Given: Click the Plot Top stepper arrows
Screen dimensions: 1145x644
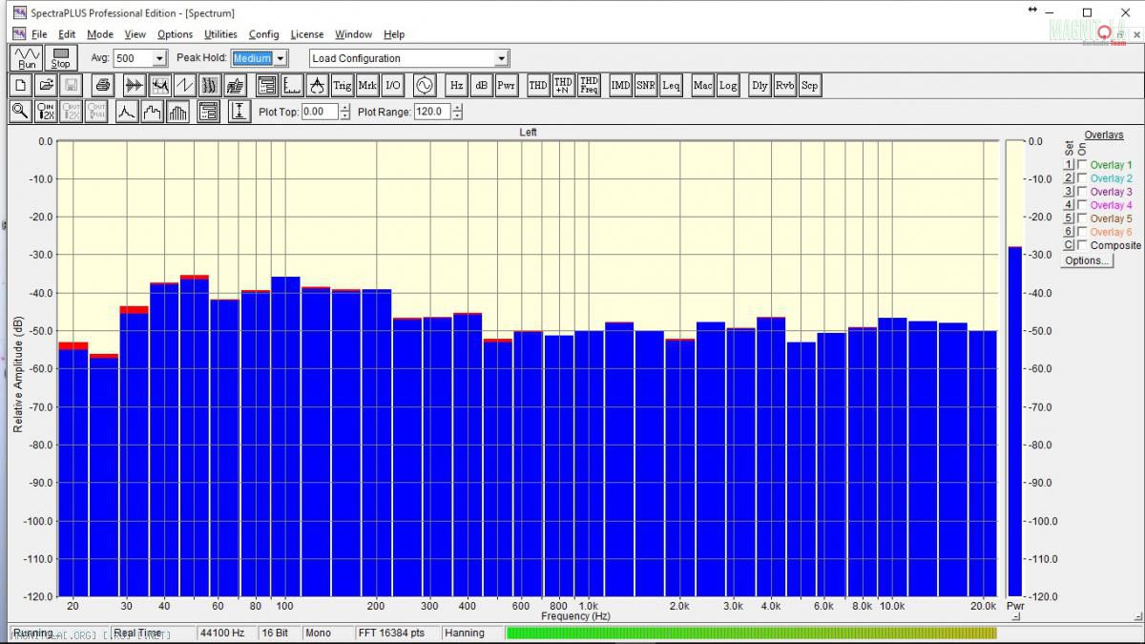Looking at the screenshot, I should click(x=344, y=112).
